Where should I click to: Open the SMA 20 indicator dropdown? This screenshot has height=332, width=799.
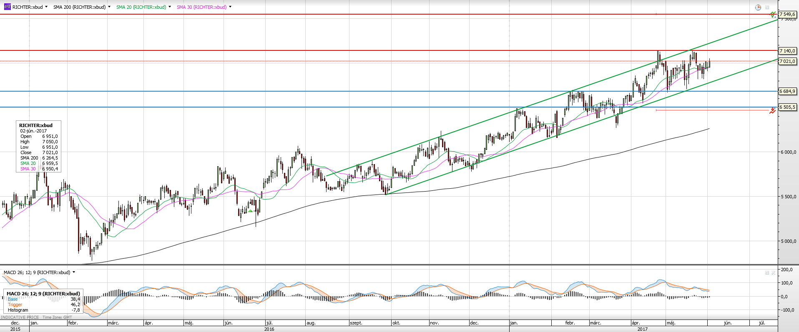170,7
